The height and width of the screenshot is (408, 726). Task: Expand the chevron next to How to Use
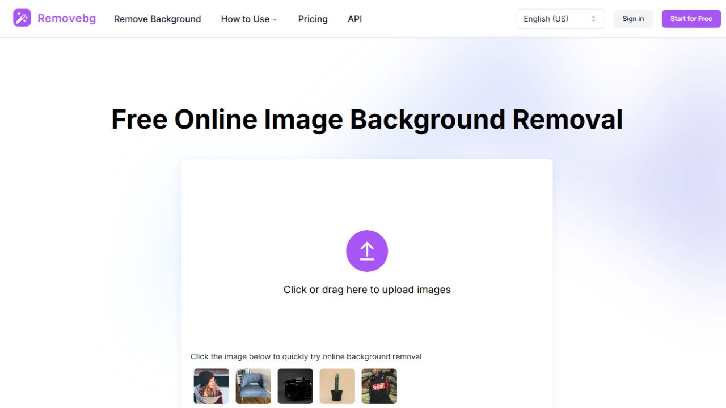(275, 20)
